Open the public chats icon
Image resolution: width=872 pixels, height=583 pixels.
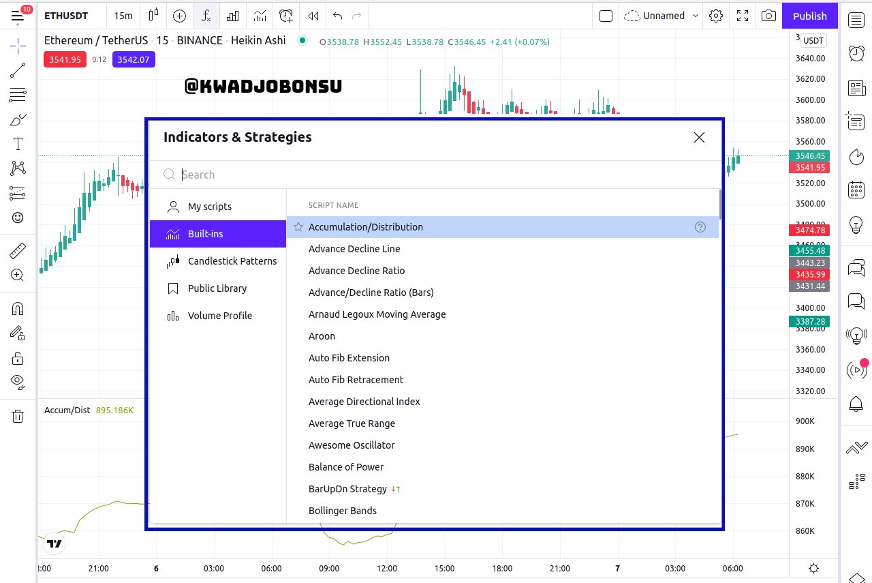tap(856, 267)
